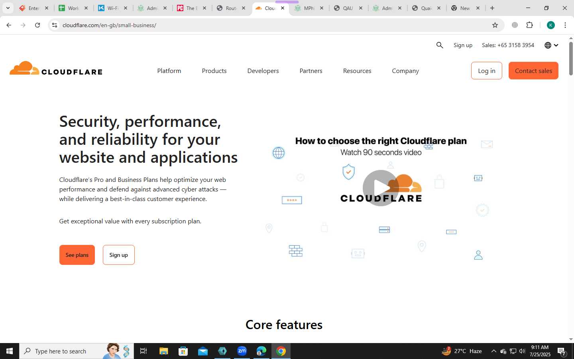The image size is (574, 359).
Task: Open Chrome profile K avatar
Action: pos(551,25)
